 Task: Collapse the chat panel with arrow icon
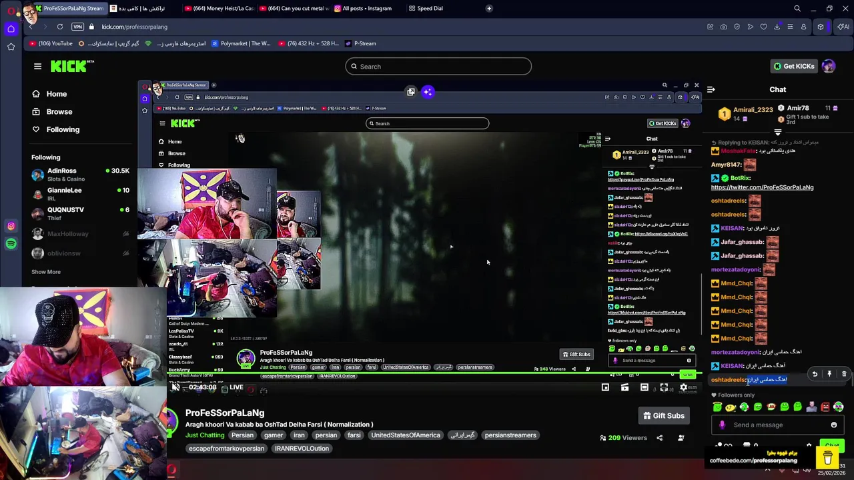click(x=711, y=89)
